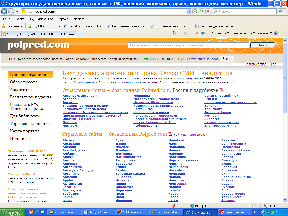Open Найти на карте link

pyautogui.click(x=185, y=135)
